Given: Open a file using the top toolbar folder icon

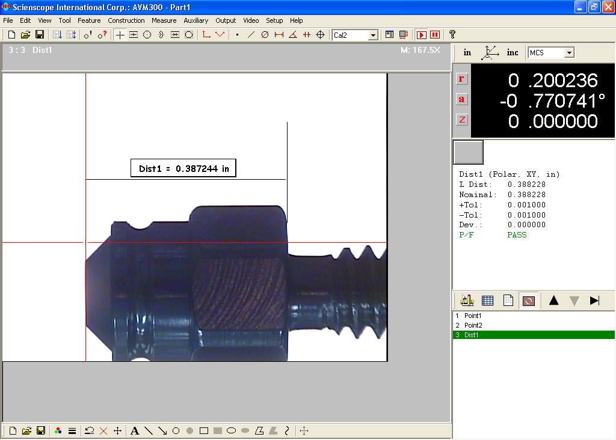Looking at the screenshot, I should (x=25, y=34).
